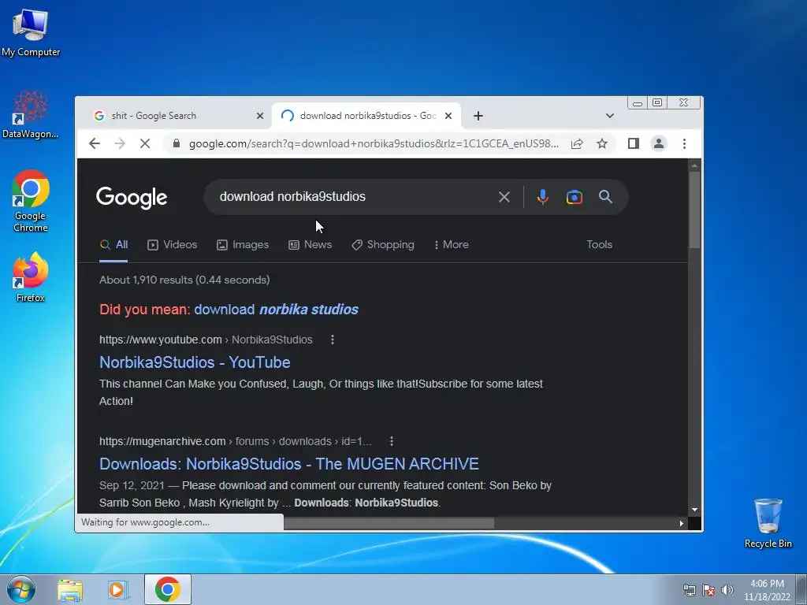Click the address bar URL
Image resolution: width=807 pixels, height=605 pixels.
pyautogui.click(x=374, y=143)
